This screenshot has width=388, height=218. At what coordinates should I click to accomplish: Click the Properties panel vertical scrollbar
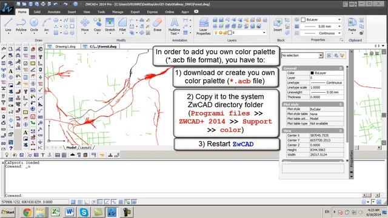coord(347,114)
